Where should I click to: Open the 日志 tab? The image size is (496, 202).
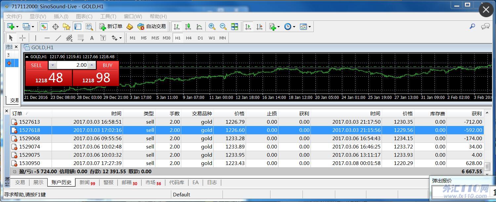[212, 182]
